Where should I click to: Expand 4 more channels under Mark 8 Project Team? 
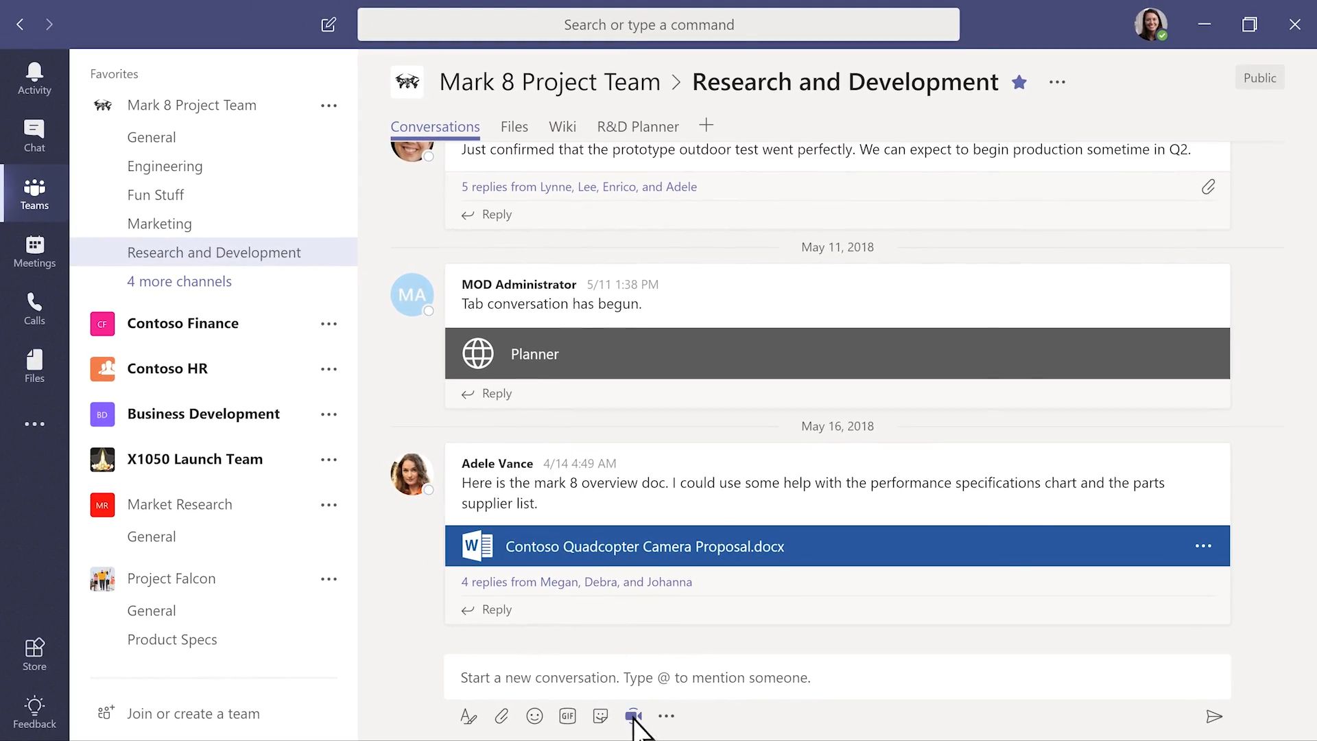[x=179, y=281]
